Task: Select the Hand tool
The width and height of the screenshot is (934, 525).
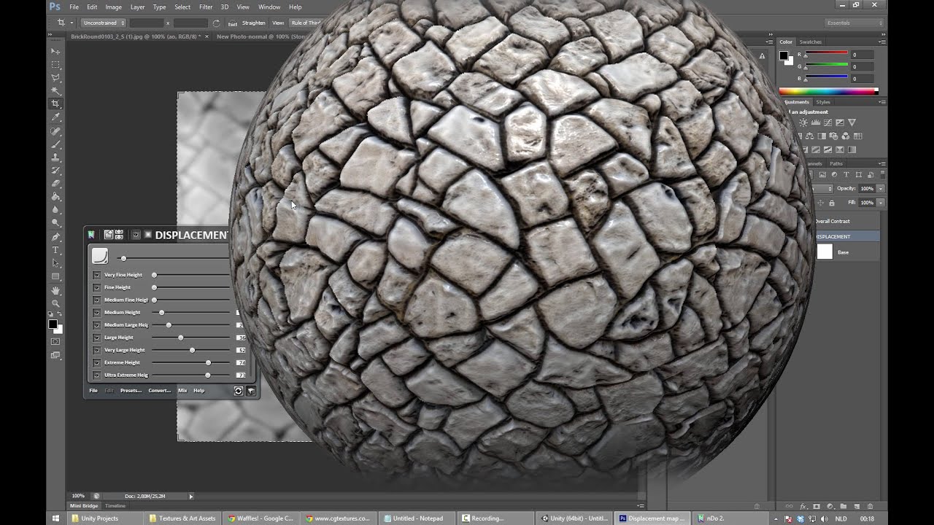Action: [x=55, y=290]
